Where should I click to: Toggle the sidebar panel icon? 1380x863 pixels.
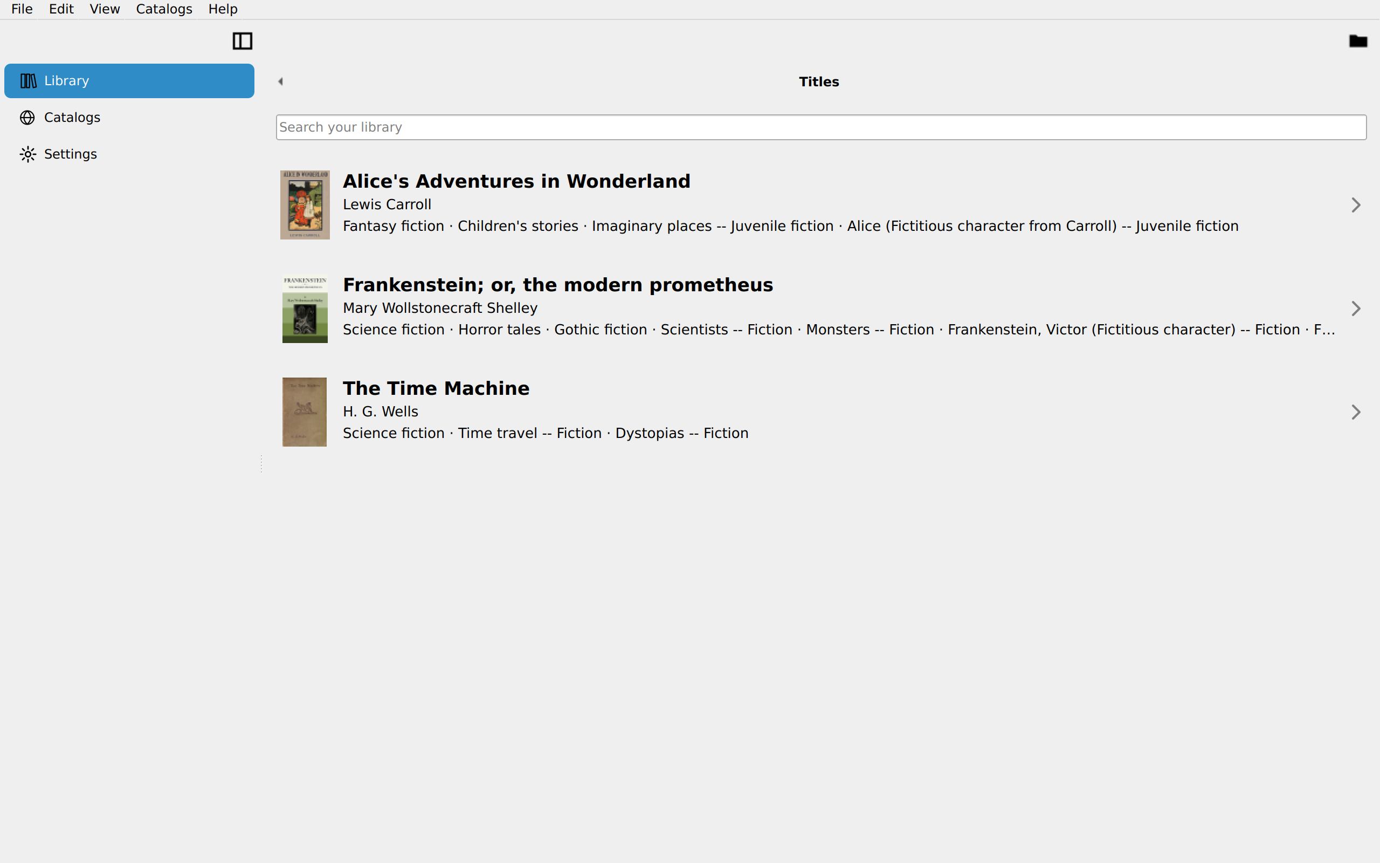[x=243, y=41]
